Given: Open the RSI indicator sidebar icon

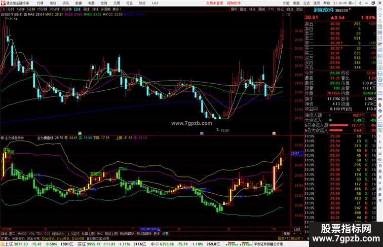Looking at the screenshot, I should (x=380, y=99).
